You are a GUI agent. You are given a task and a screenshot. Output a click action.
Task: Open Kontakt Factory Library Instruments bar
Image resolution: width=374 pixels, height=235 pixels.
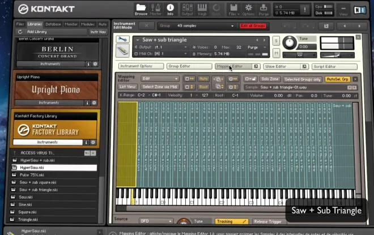[x=48, y=142]
